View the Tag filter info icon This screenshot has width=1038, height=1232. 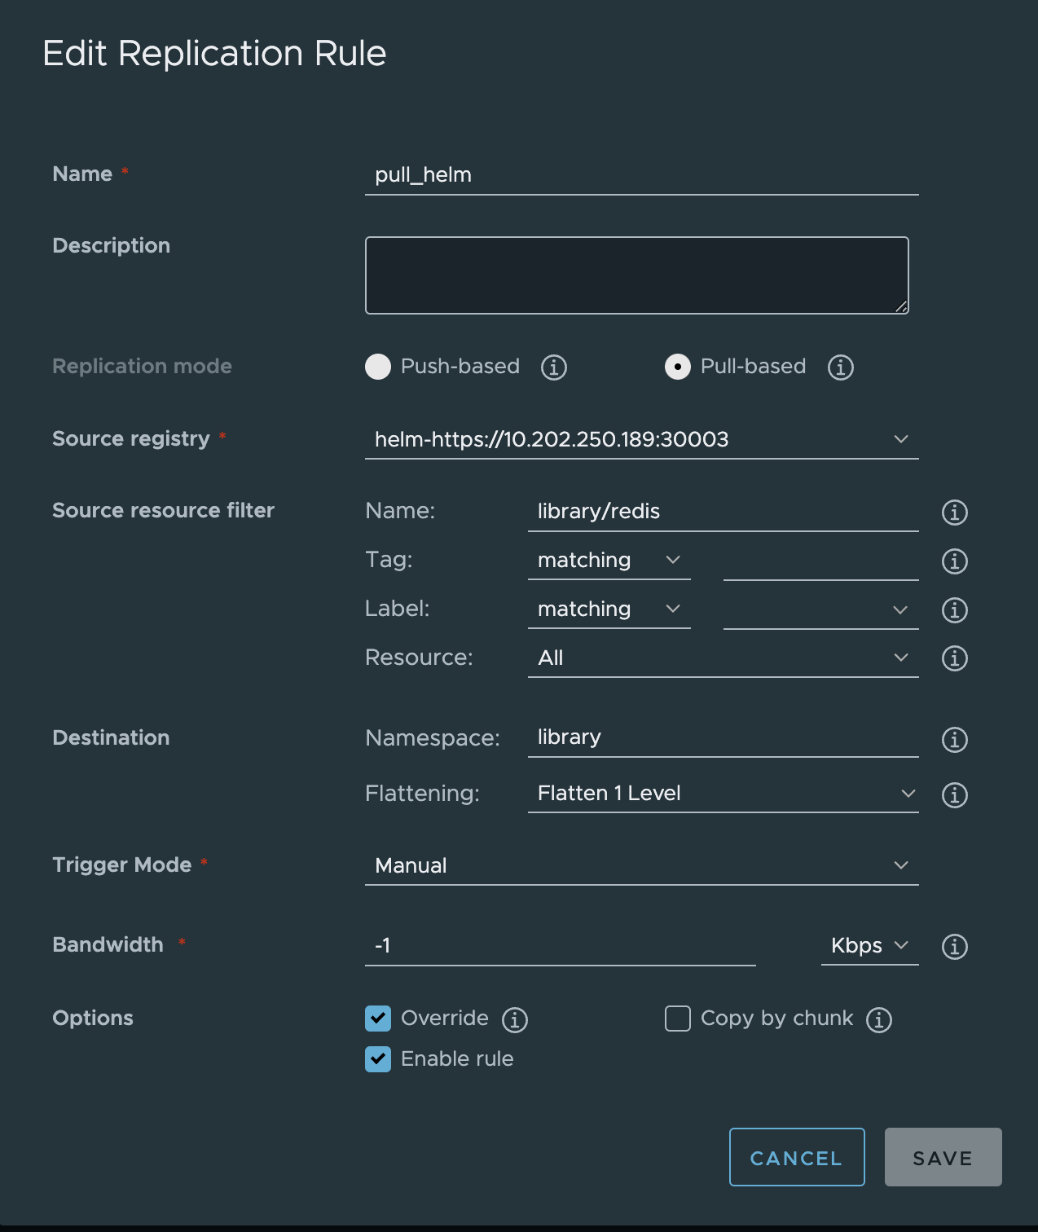(954, 561)
